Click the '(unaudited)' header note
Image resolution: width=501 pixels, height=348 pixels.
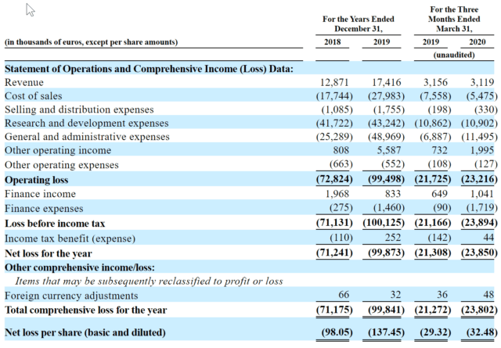coord(454,55)
